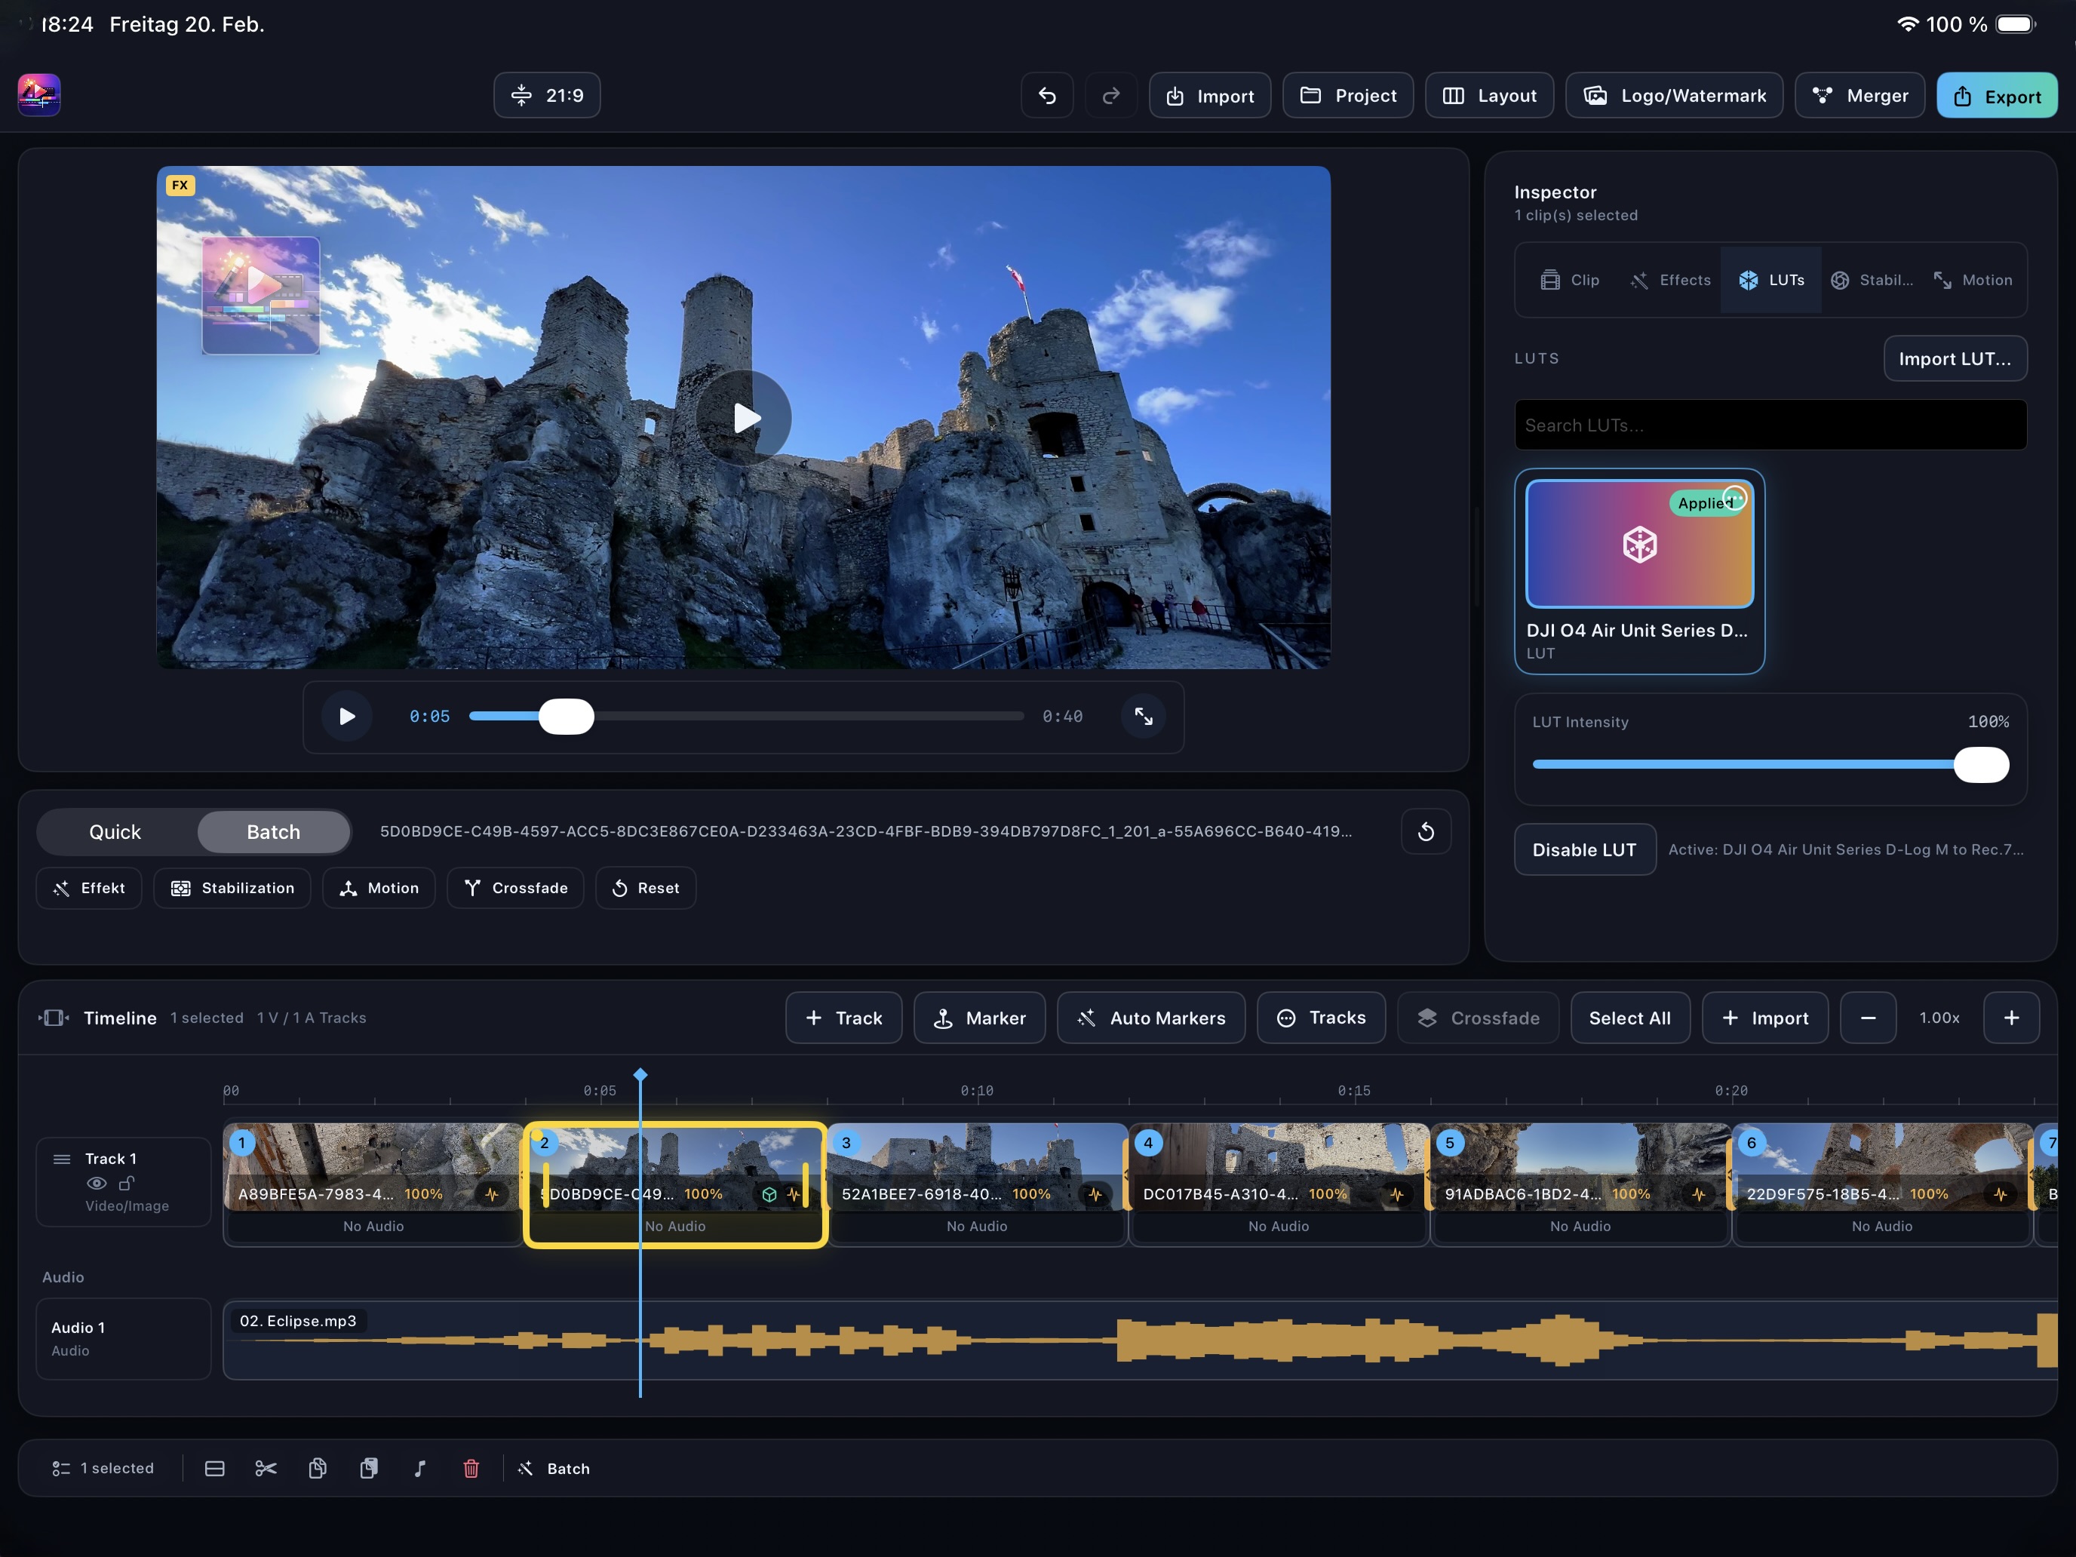Open the 21:9 aspect ratio selector

[x=547, y=96]
